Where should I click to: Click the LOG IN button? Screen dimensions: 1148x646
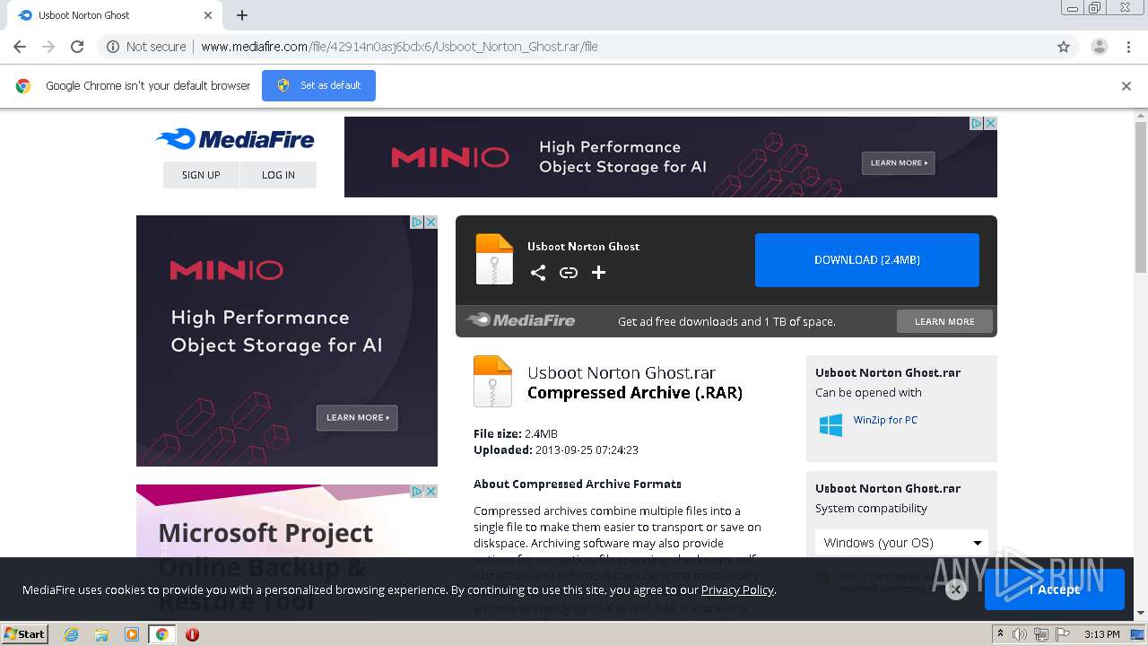278,175
